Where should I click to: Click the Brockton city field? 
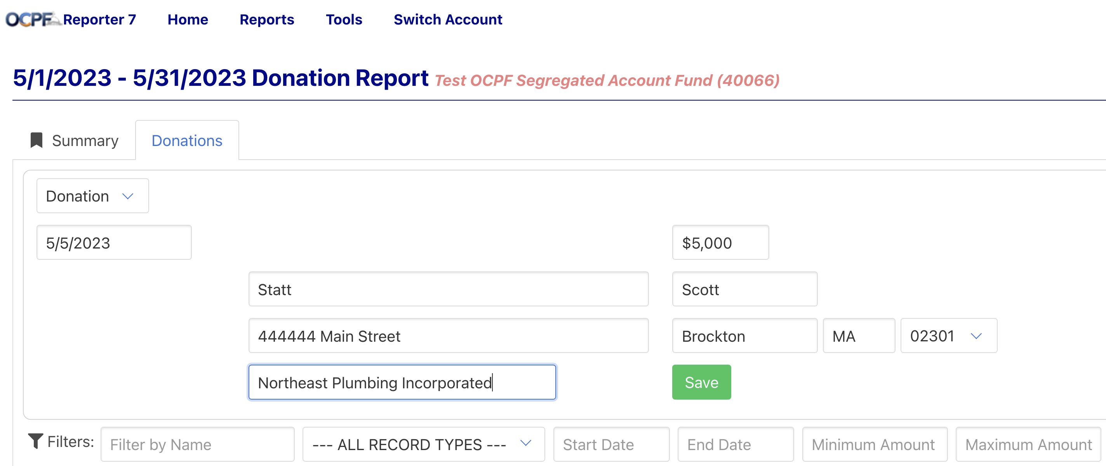pos(744,336)
